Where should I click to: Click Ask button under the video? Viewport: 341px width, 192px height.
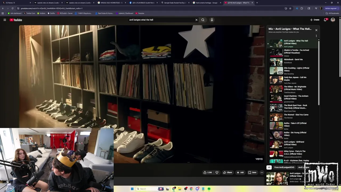(240, 173)
